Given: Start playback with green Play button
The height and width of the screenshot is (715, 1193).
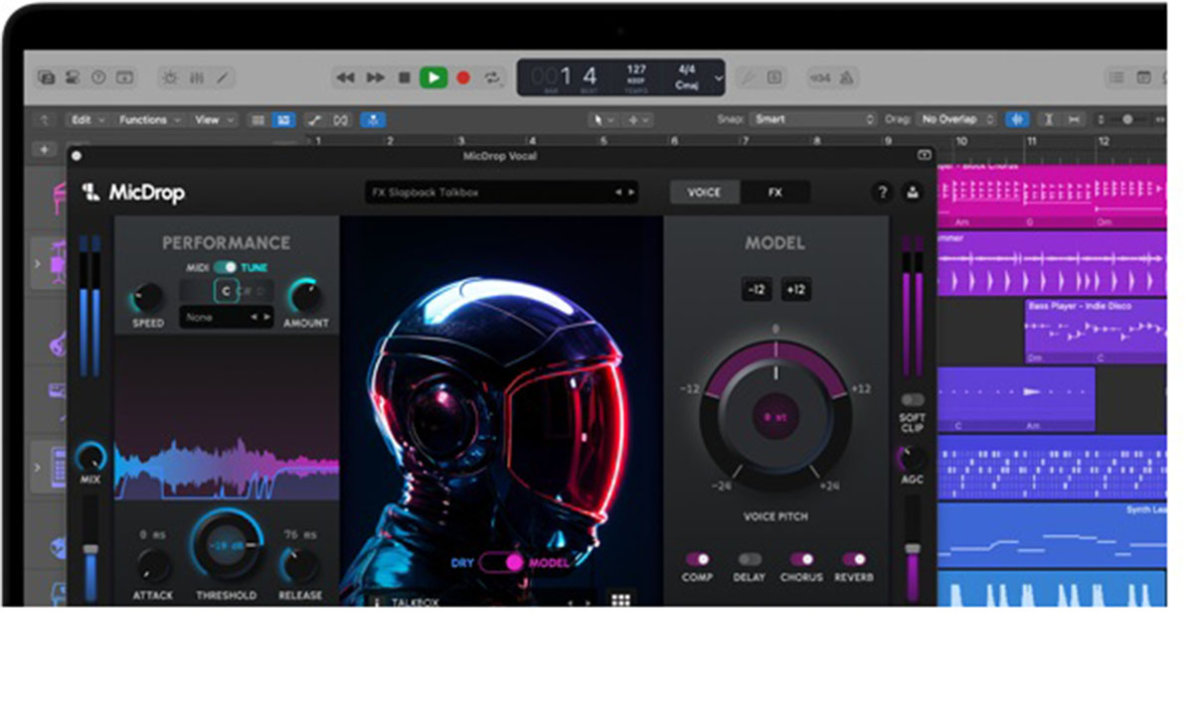Looking at the screenshot, I should 433,77.
